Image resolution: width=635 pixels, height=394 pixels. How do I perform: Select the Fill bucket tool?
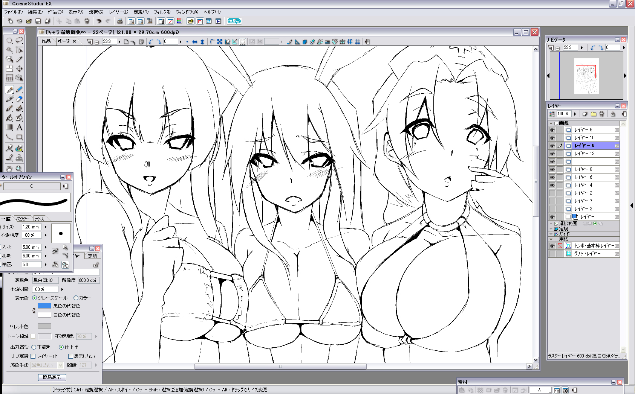click(x=9, y=118)
